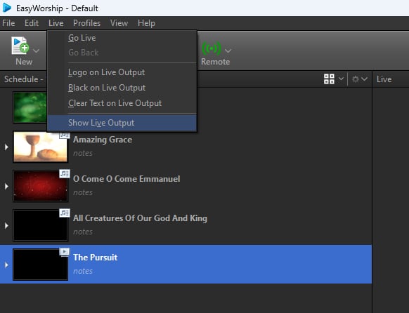This screenshot has height=313, width=409.
Task: Click the Remote toolbar label
Action: [x=216, y=62]
